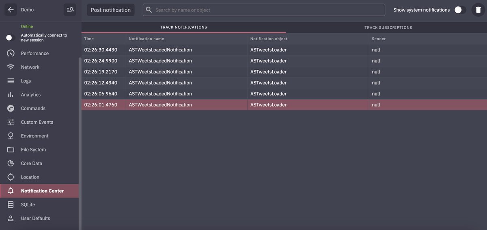This screenshot has width=487, height=230.
Task: Click null sender in the 02:26:19.2170 row
Action: 376,72
